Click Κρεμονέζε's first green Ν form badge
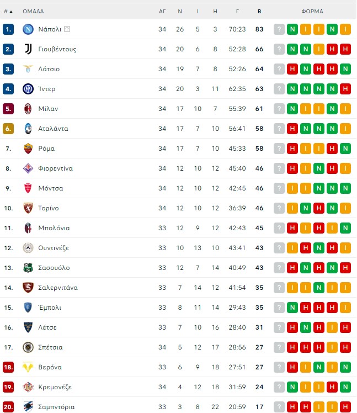The width and height of the screenshot is (357, 413). [x=292, y=387]
